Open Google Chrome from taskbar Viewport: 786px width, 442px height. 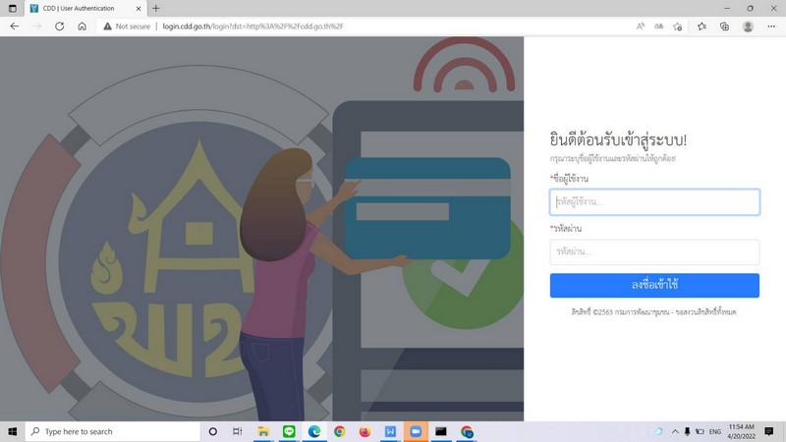(339, 431)
